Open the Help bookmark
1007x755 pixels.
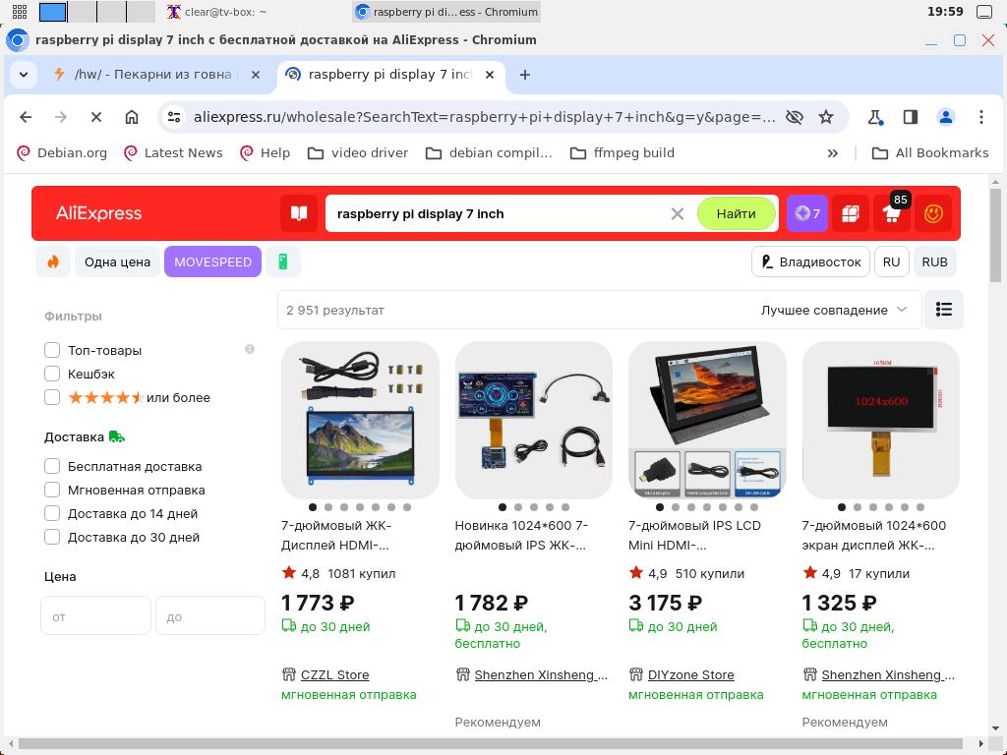point(265,153)
